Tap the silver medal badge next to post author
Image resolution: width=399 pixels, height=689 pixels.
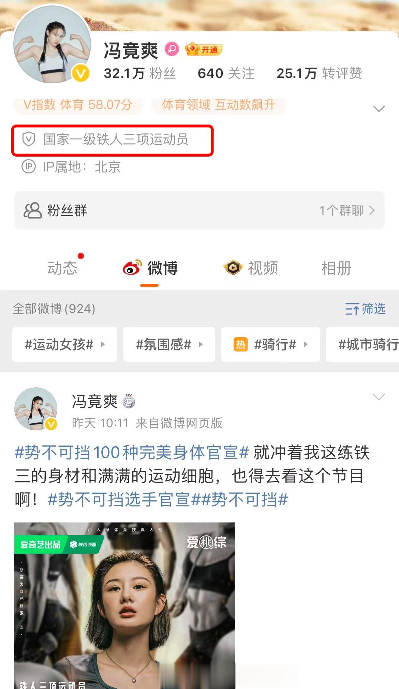click(129, 401)
